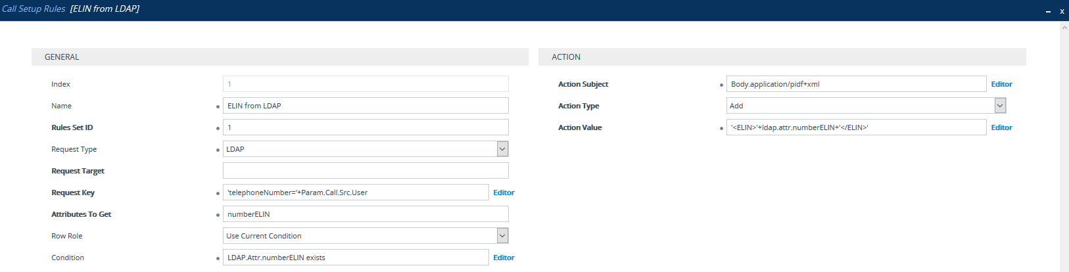Click the Action Subject text box
1069x272 pixels.
tap(855, 84)
